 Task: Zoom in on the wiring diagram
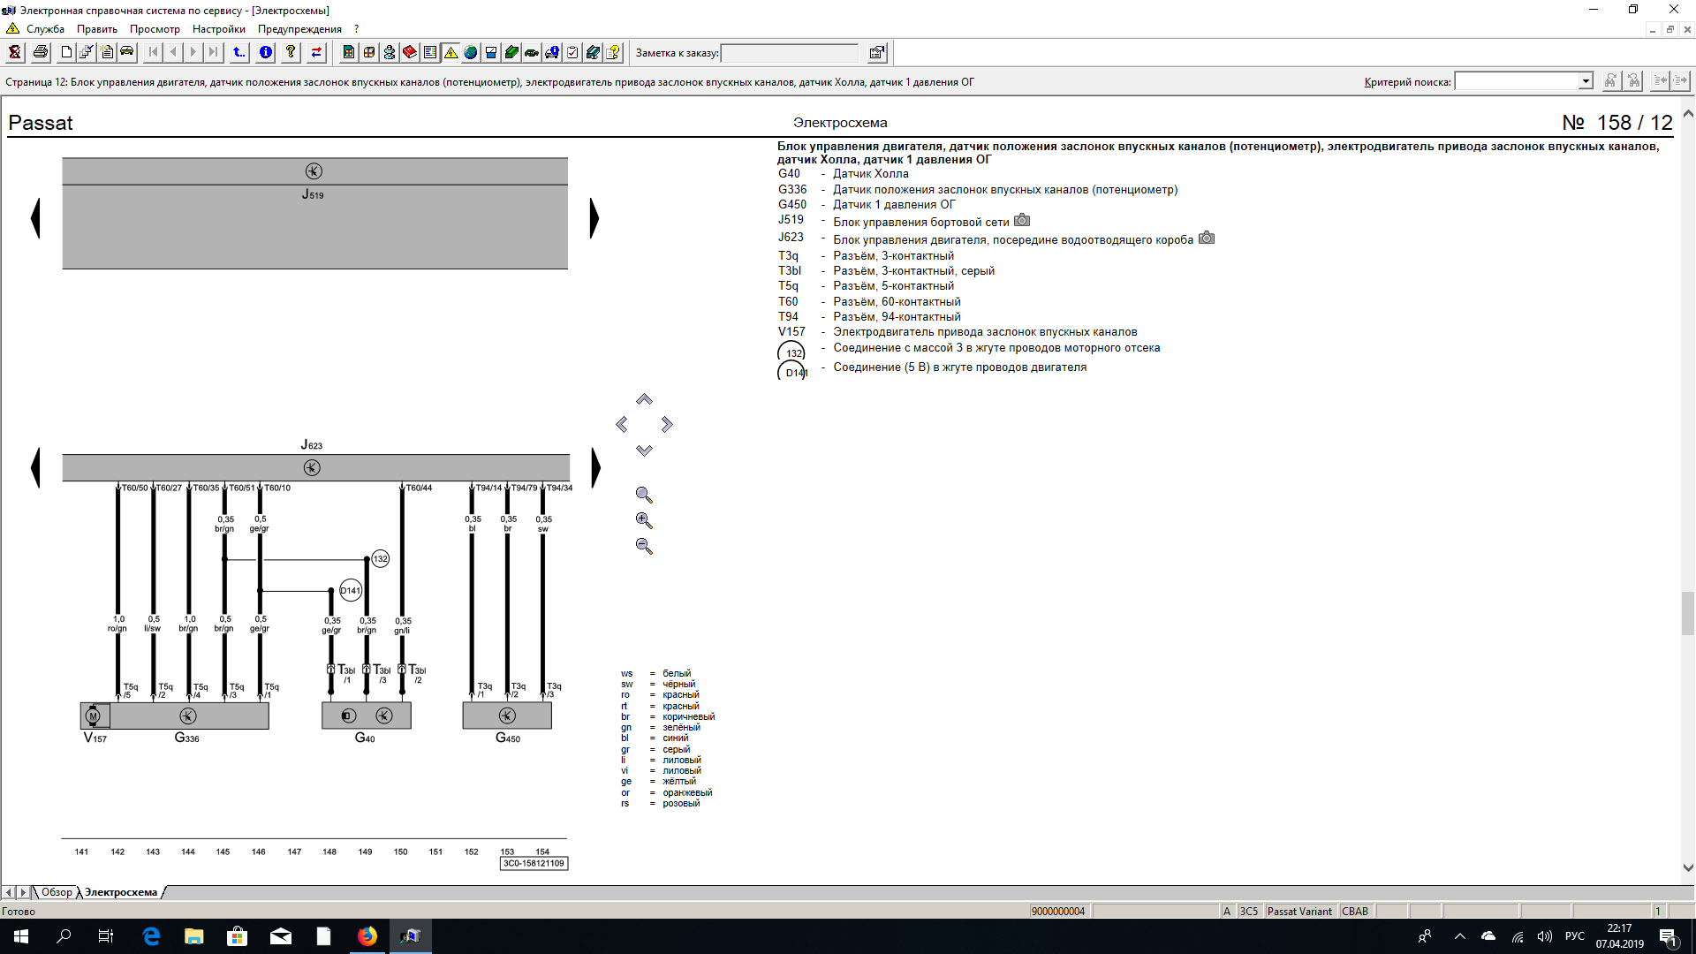click(x=644, y=520)
